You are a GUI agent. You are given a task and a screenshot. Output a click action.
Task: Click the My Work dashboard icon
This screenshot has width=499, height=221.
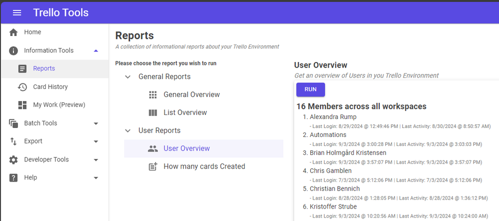(22, 105)
